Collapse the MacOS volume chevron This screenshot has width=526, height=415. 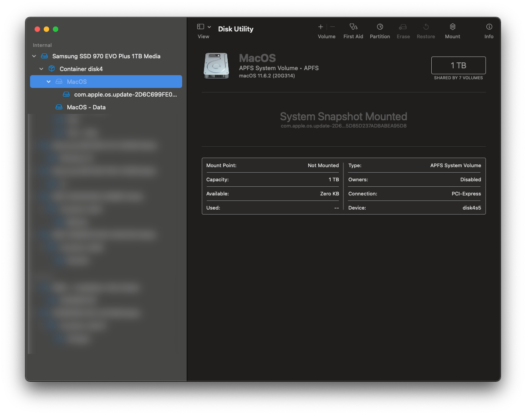click(x=49, y=82)
